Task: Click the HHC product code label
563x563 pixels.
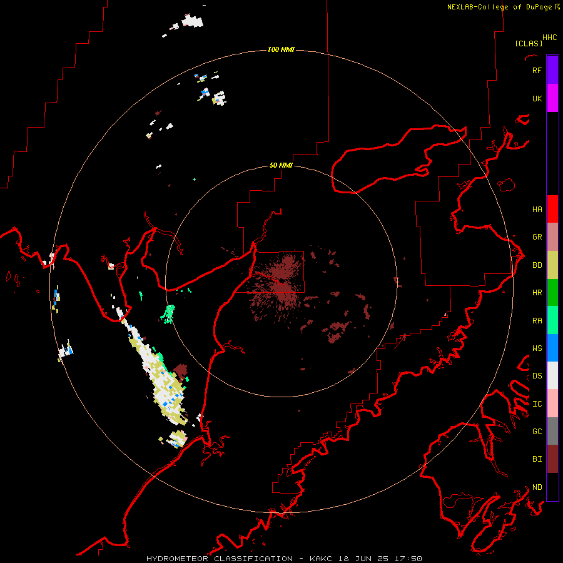Action: coord(550,38)
